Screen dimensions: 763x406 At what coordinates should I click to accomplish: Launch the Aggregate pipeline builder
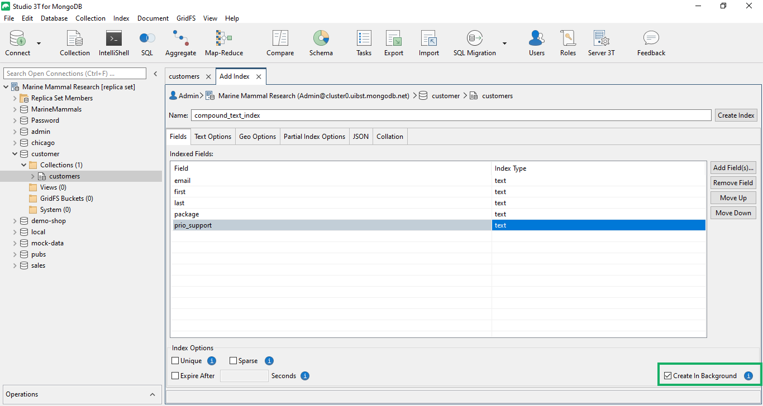[x=180, y=42]
